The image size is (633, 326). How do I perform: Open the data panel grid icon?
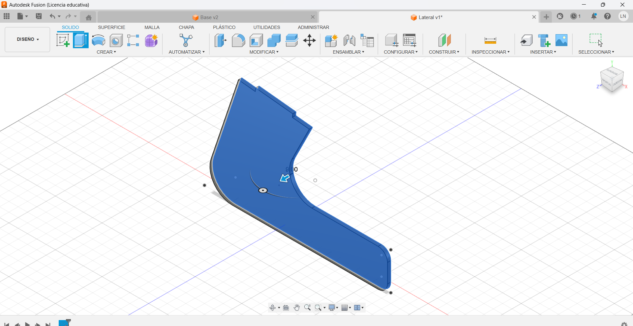[x=7, y=16]
